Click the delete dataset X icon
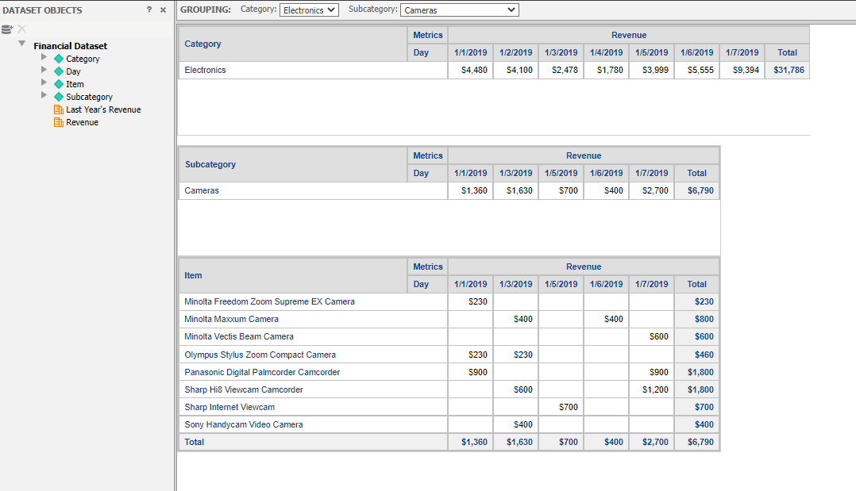 tap(22, 29)
